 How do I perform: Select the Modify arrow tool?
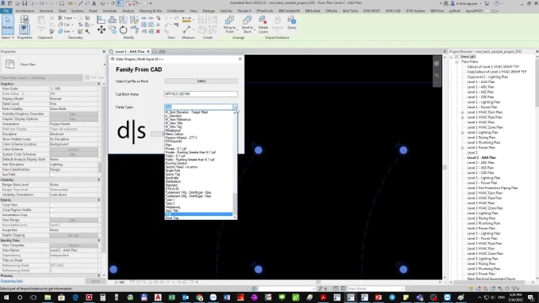coord(8,24)
